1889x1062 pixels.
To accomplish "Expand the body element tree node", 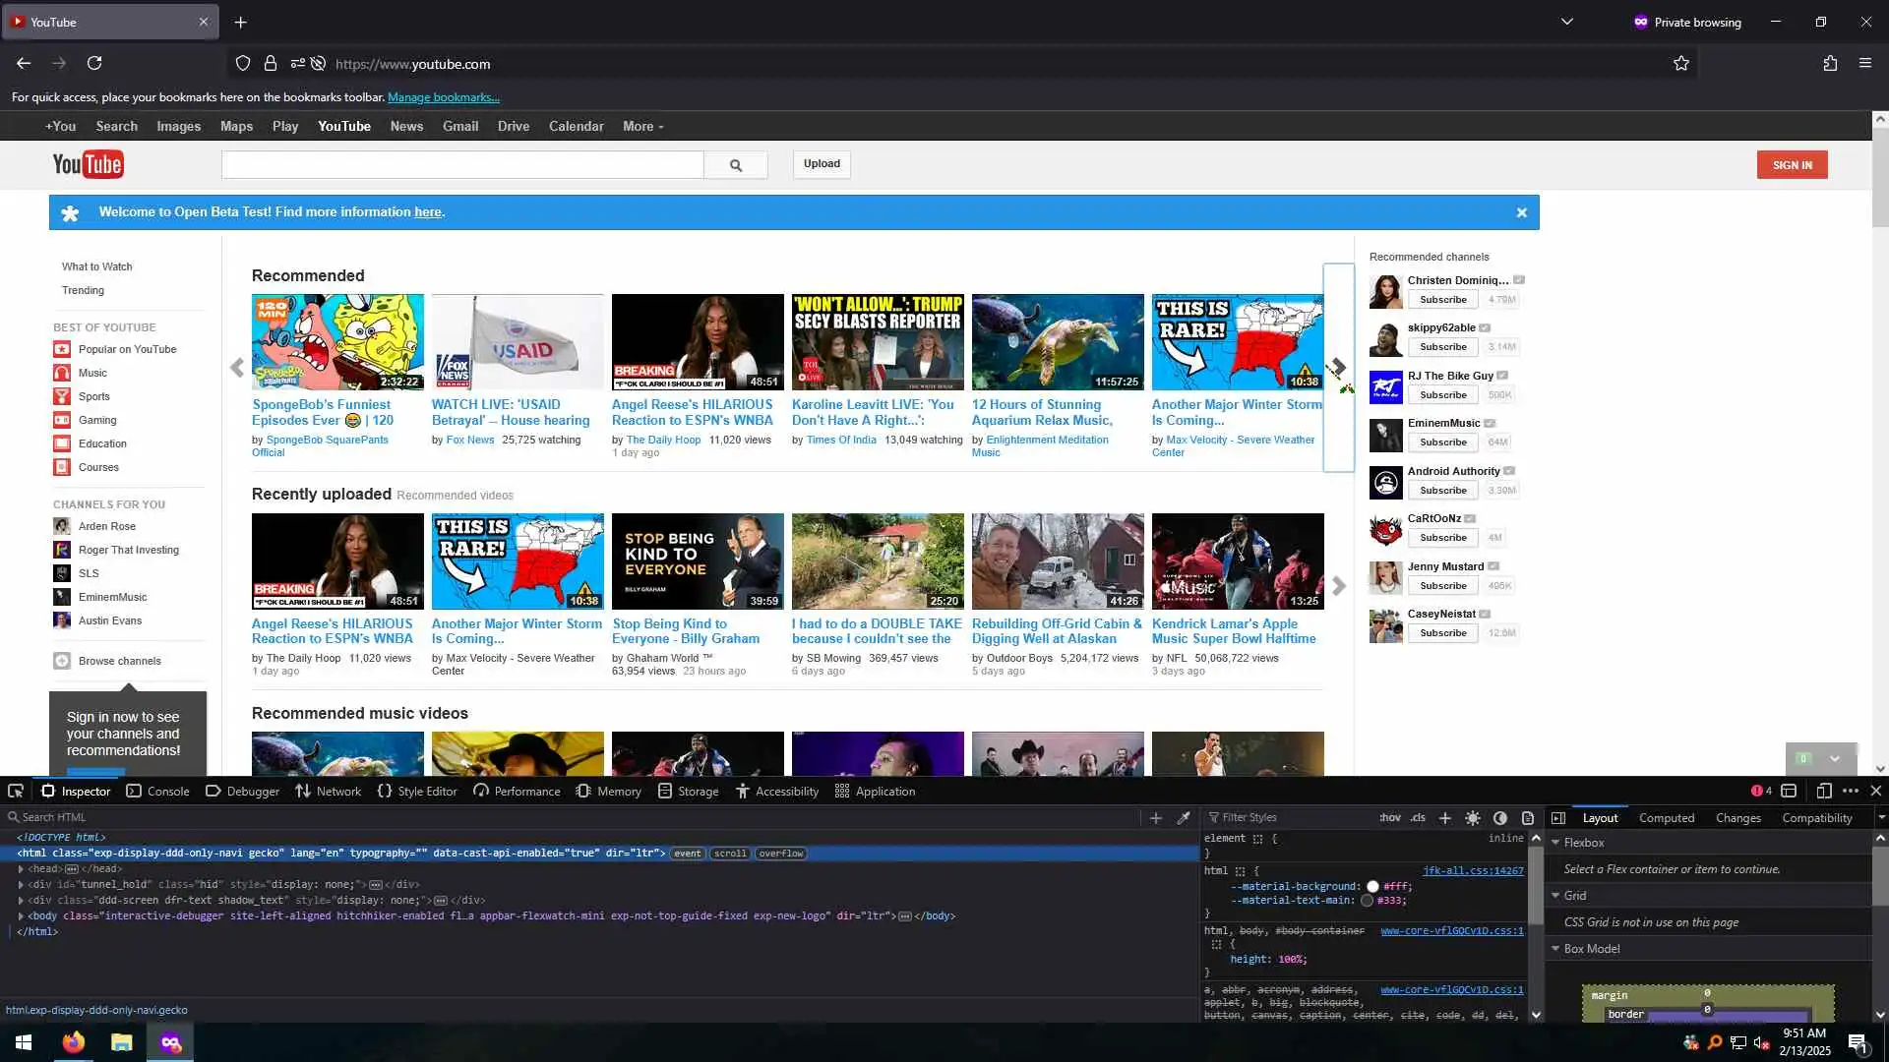I will 21,916.
